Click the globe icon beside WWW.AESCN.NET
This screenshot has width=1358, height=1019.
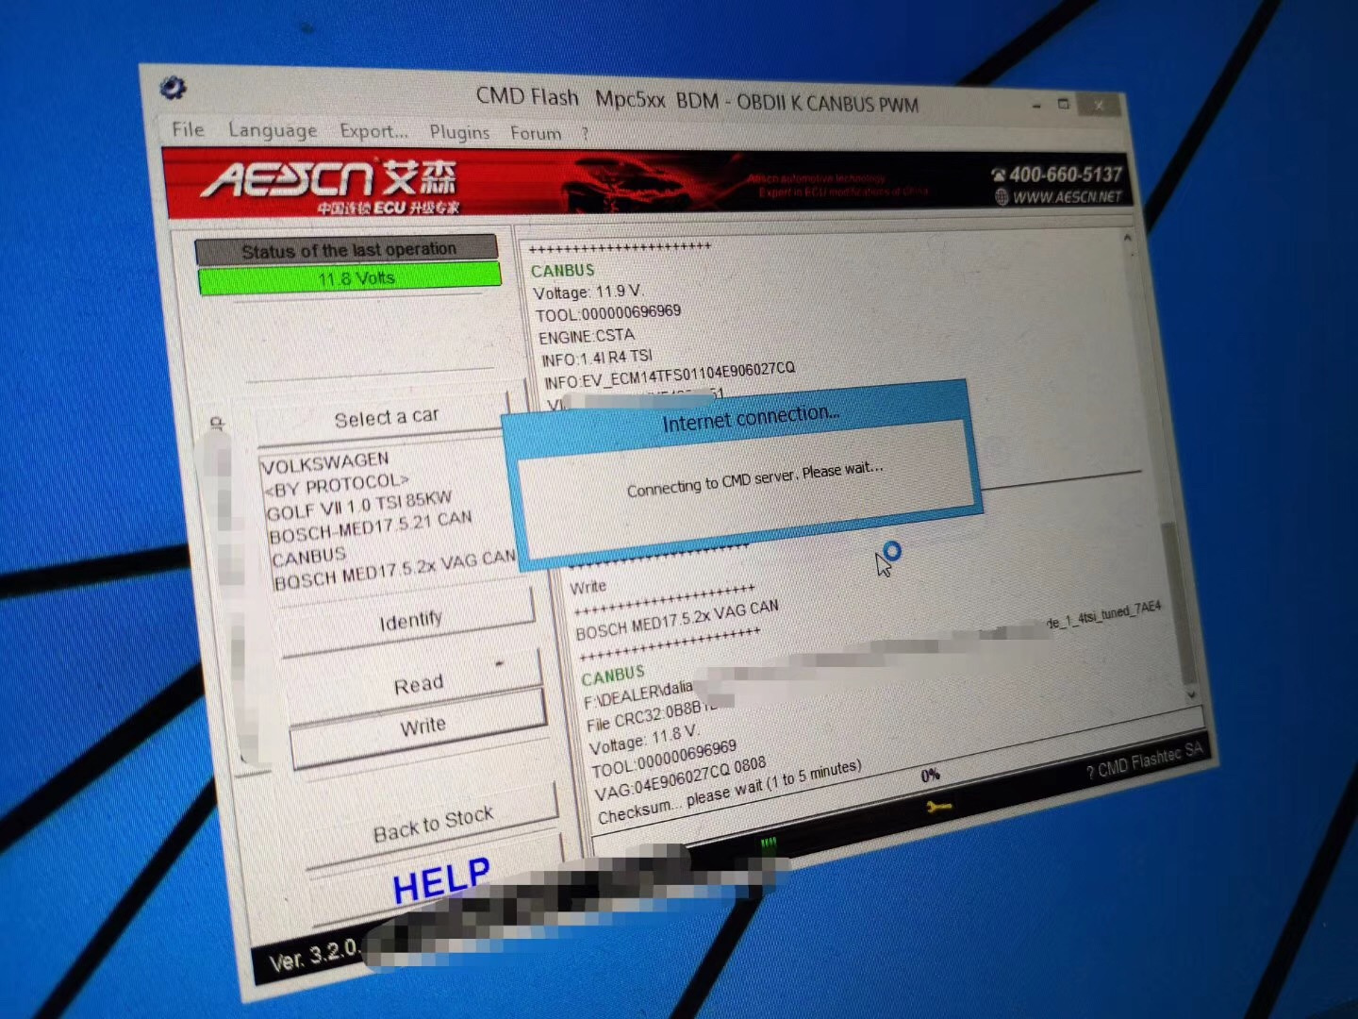1002,196
